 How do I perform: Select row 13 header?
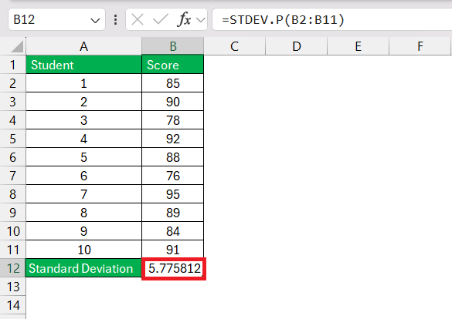pos(12,287)
